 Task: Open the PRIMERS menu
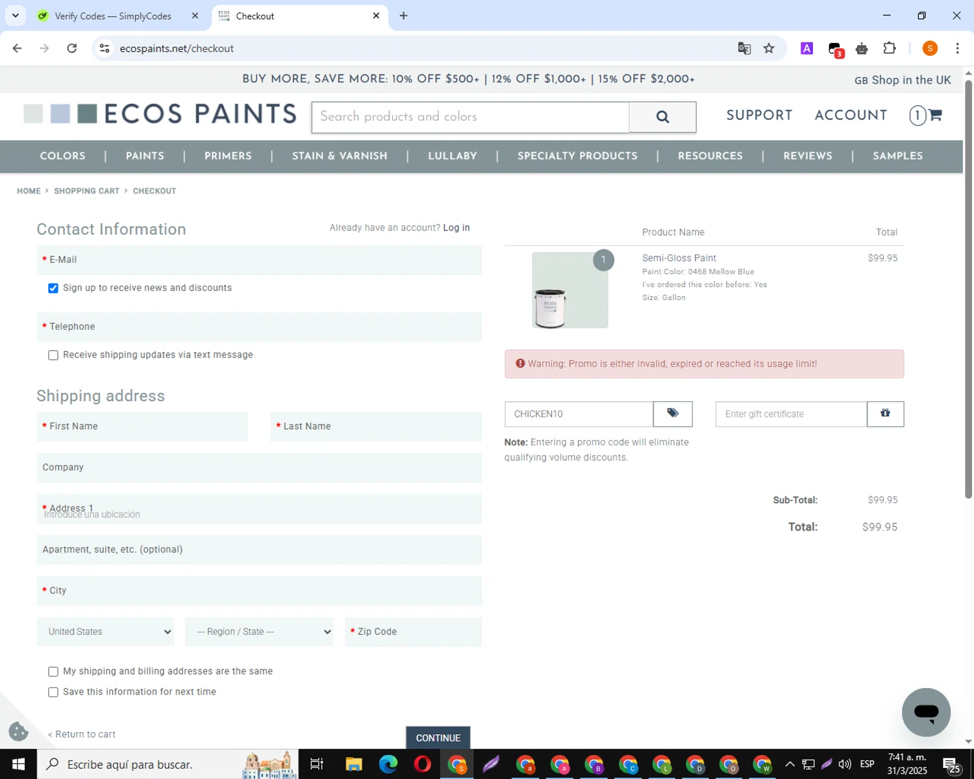[x=228, y=156]
